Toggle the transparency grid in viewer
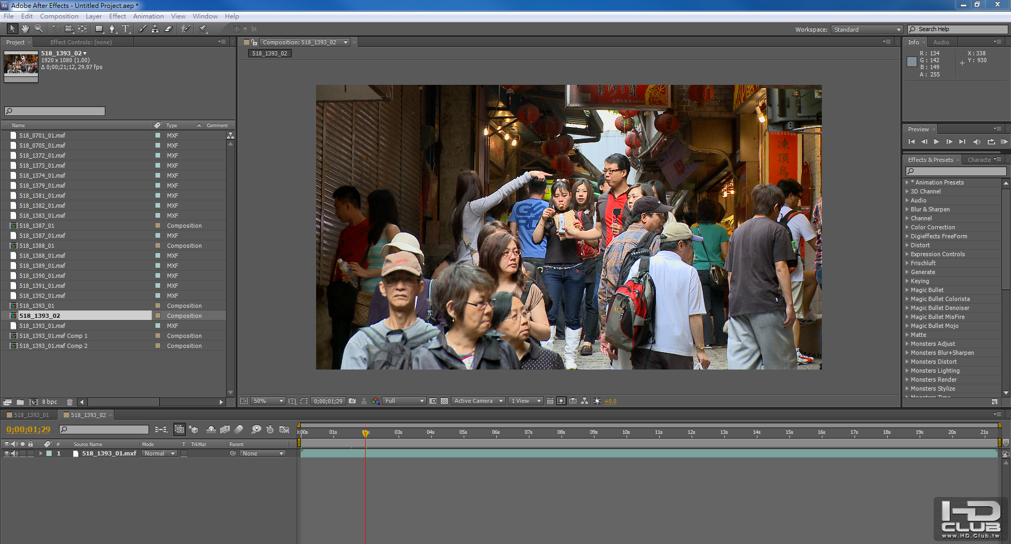 click(x=444, y=401)
